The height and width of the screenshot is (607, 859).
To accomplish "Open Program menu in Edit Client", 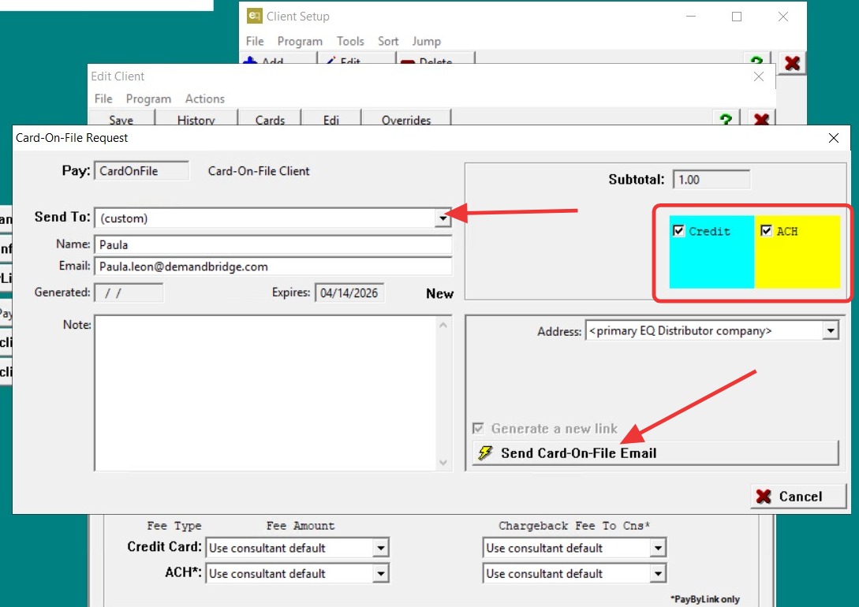I will pos(148,99).
